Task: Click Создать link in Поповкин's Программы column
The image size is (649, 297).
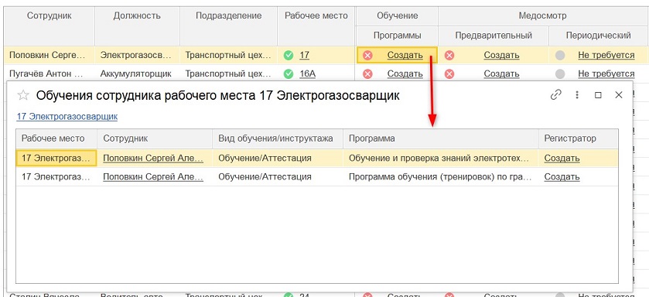Action: 405,55
